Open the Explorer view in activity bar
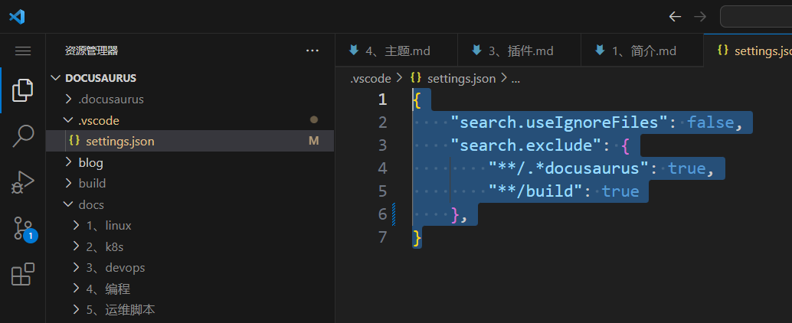Image resolution: width=792 pixels, height=323 pixels. 23,90
